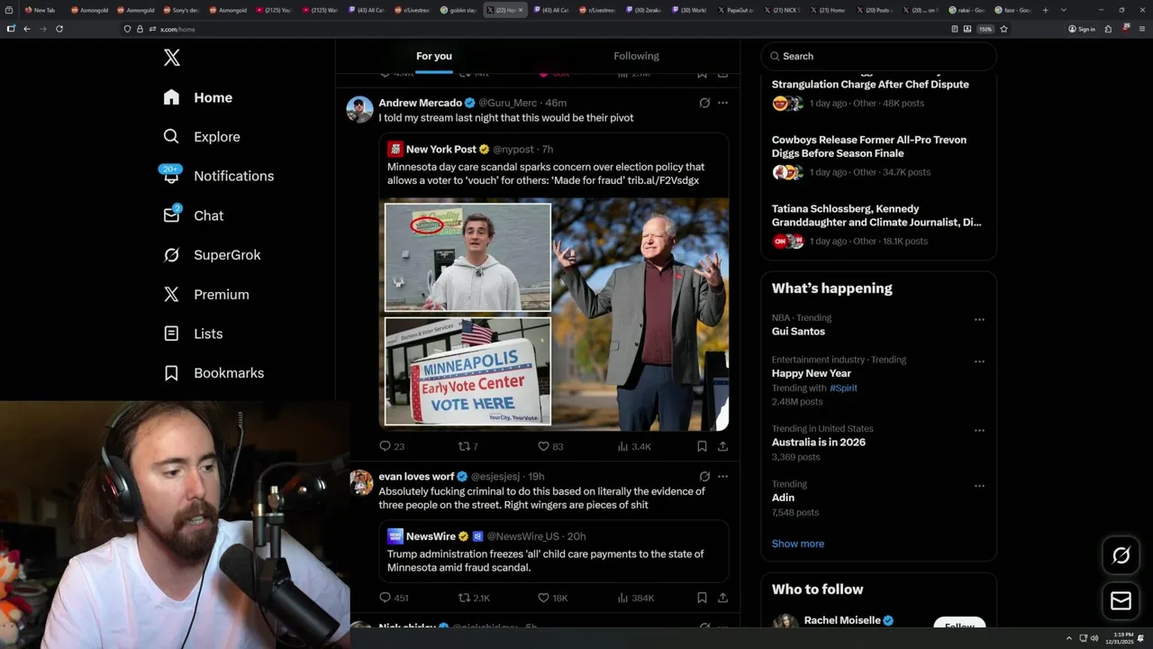This screenshot has width=1153, height=649.
Task: Click the search field on X
Action: 879,56
